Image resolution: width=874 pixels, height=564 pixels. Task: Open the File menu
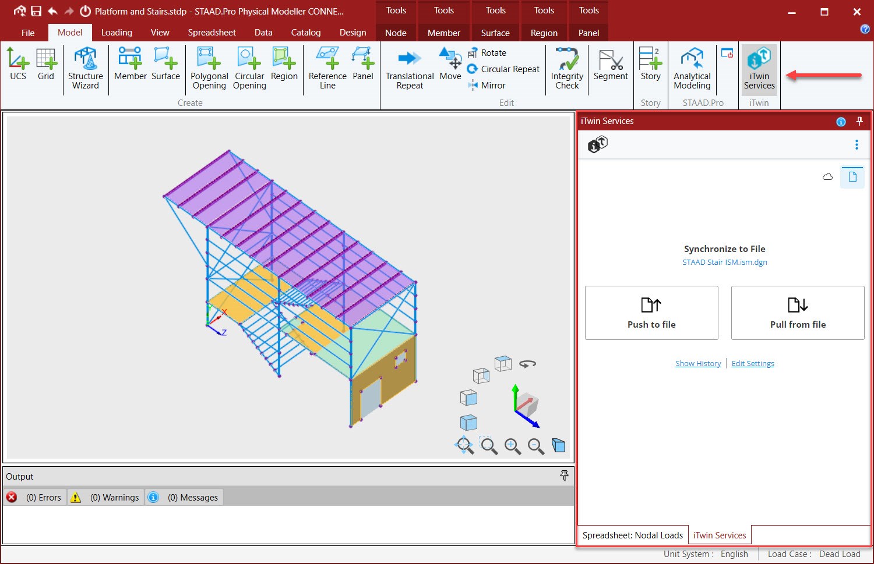[x=28, y=33]
